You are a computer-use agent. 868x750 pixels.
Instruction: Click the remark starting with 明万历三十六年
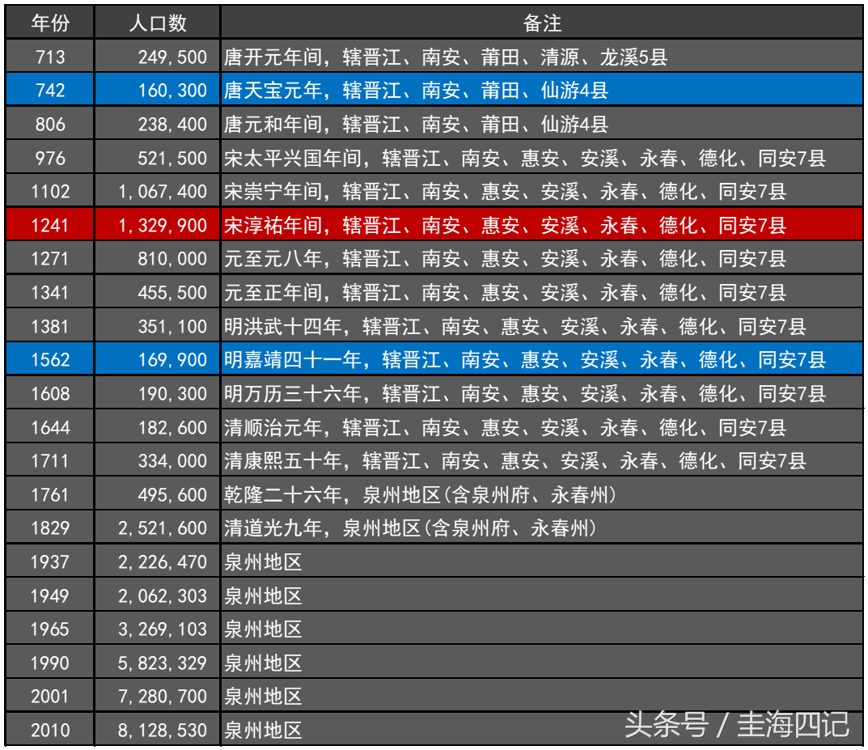coord(525,393)
